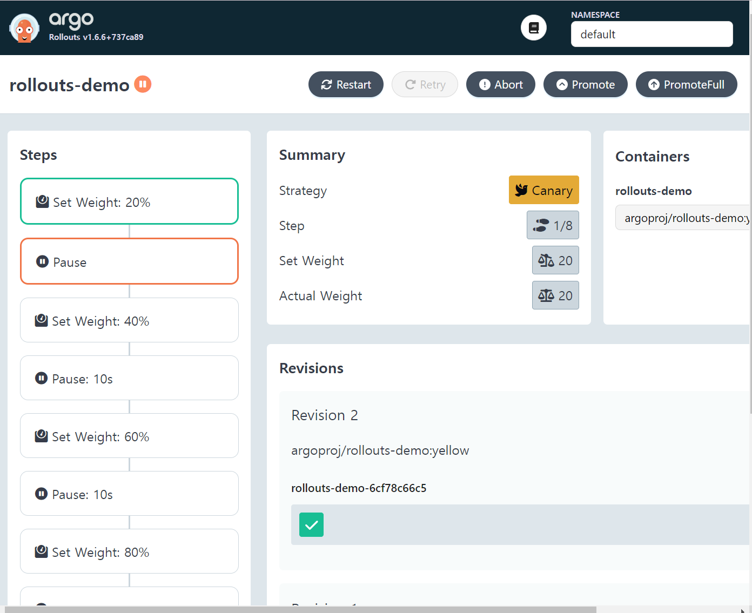
Task: Click the exclamation icon on Abort
Action: pos(485,85)
